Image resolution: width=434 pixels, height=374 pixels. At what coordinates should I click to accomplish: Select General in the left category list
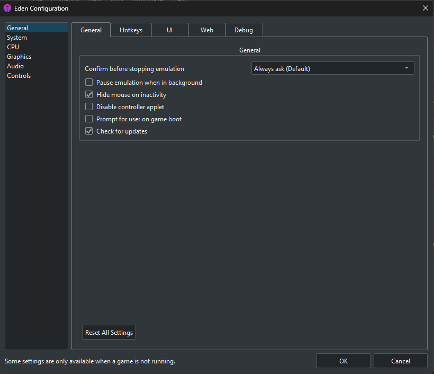[x=37, y=28]
